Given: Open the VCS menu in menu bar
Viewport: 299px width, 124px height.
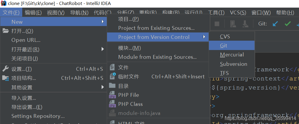Looking at the screenshot, I should 238,13.
